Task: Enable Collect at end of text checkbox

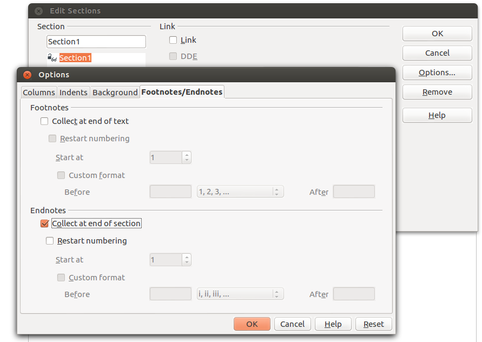Action: 45,121
